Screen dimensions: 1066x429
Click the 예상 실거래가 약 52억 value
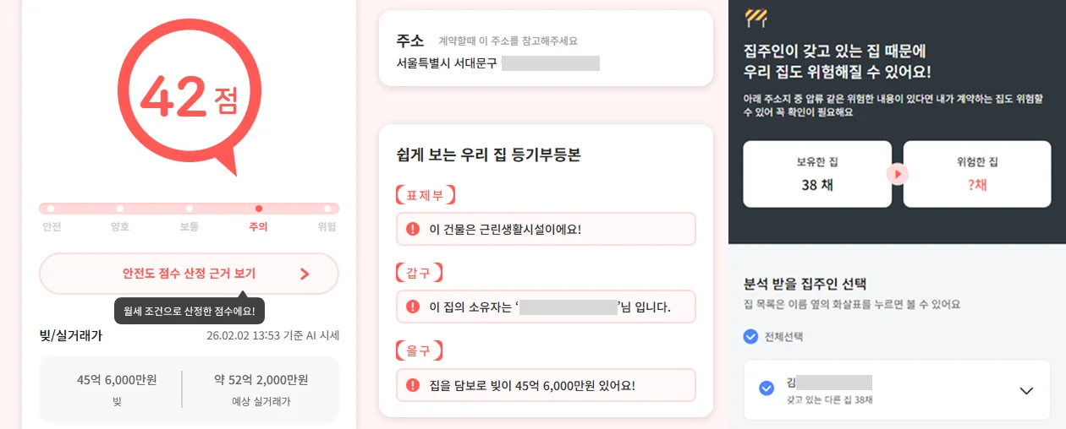(x=261, y=380)
